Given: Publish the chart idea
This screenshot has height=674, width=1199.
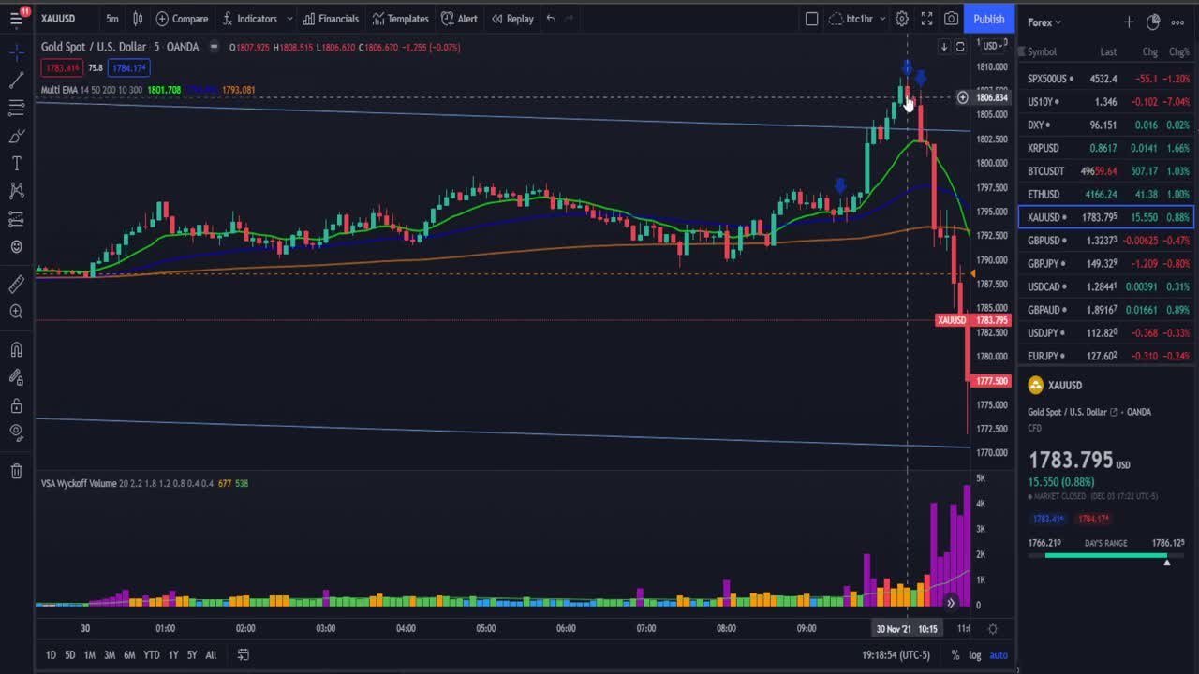Looking at the screenshot, I should click(988, 19).
